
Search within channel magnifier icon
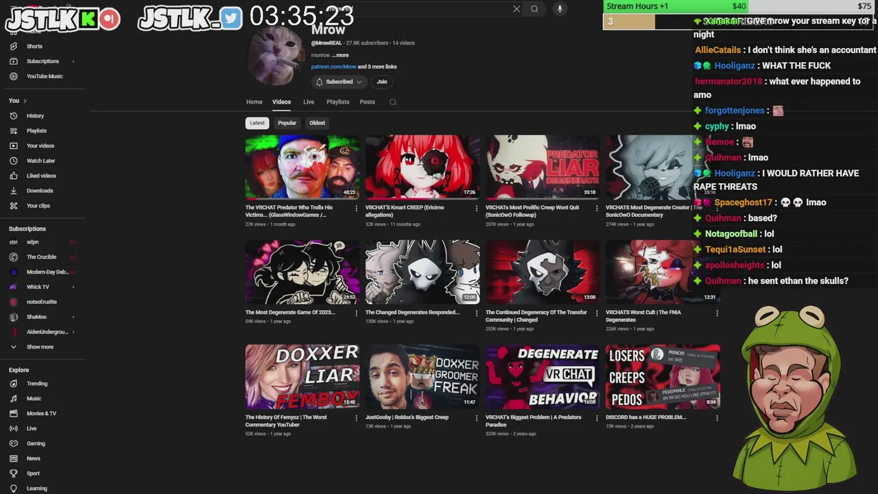pyautogui.click(x=392, y=102)
